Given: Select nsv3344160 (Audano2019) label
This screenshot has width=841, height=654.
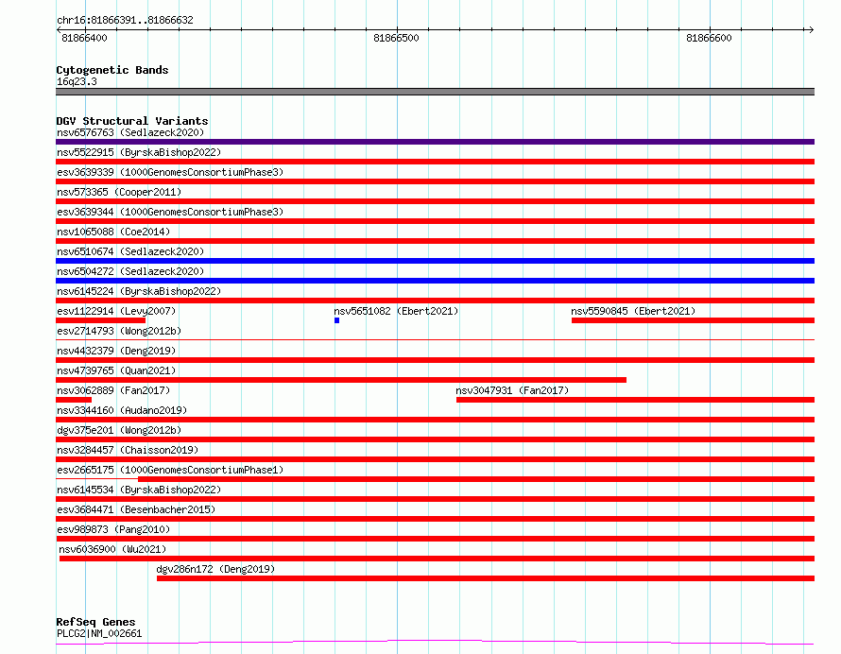Looking at the screenshot, I should 122,410.
